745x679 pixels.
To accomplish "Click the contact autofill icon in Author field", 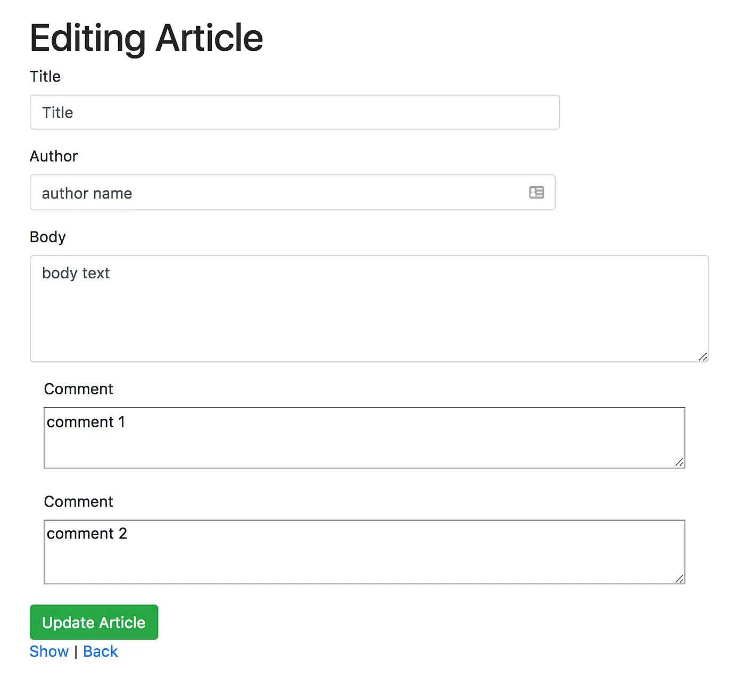I will [x=536, y=192].
